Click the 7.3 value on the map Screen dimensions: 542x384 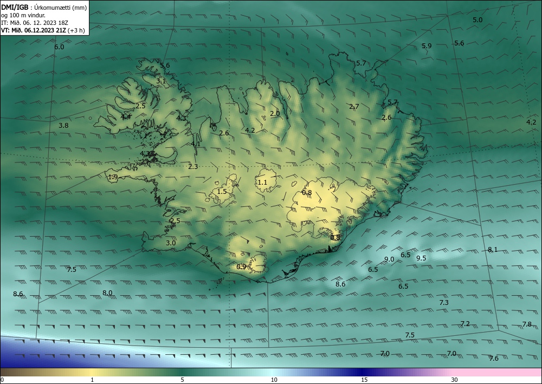[444, 303]
